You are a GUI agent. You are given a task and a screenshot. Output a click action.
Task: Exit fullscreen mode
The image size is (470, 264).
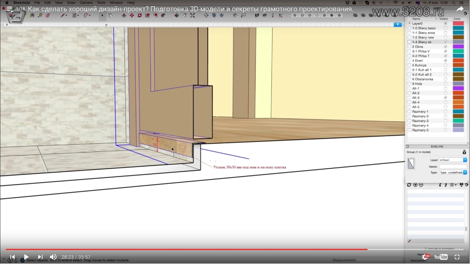point(457,257)
